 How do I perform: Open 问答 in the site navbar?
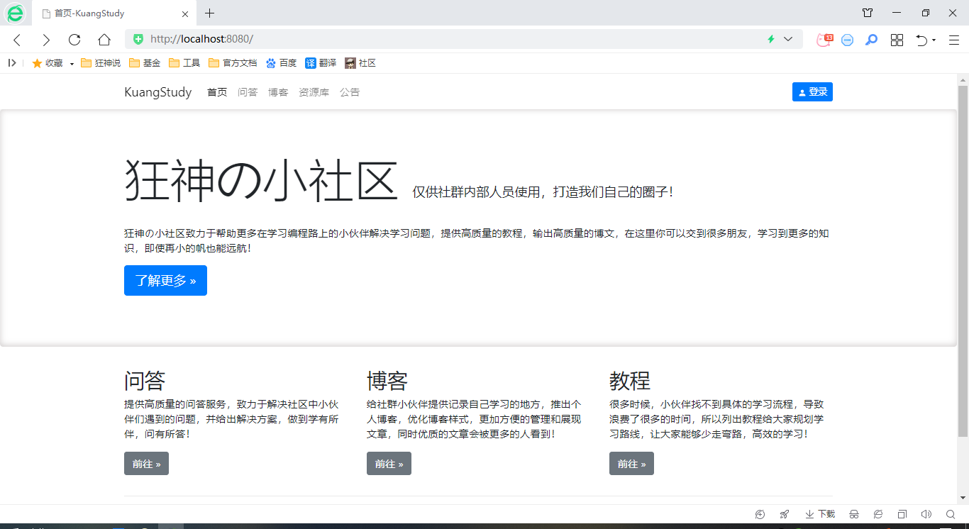[248, 92]
